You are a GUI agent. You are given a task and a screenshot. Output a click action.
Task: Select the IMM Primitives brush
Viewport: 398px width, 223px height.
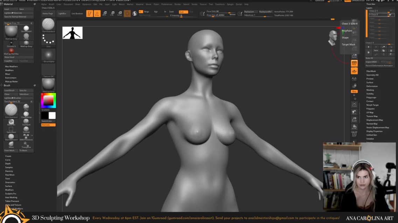(x=26, y=138)
